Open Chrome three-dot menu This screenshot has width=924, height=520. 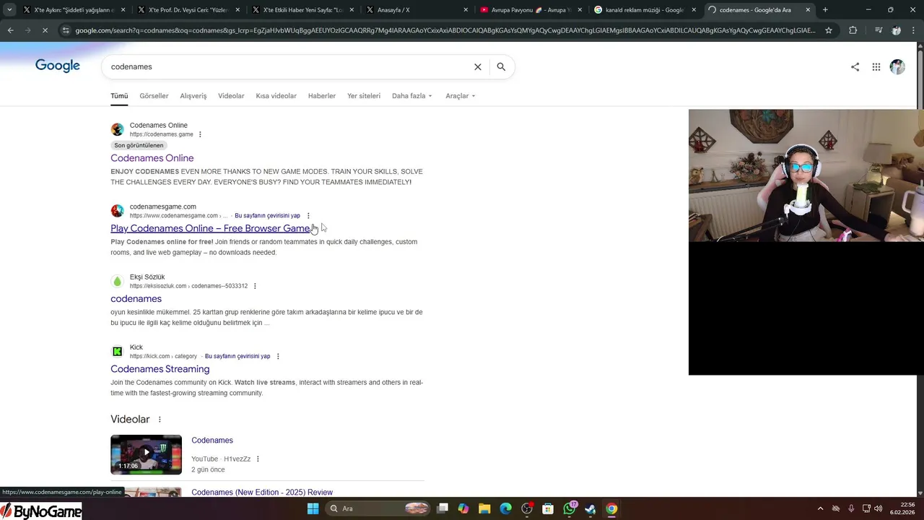pyautogui.click(x=913, y=30)
